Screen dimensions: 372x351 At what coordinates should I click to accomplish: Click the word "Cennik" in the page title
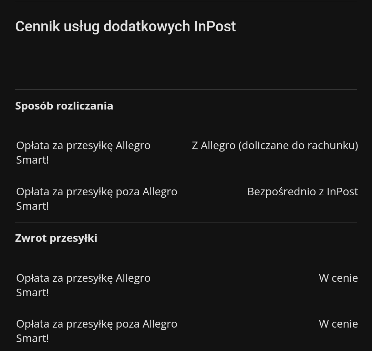[x=38, y=27]
